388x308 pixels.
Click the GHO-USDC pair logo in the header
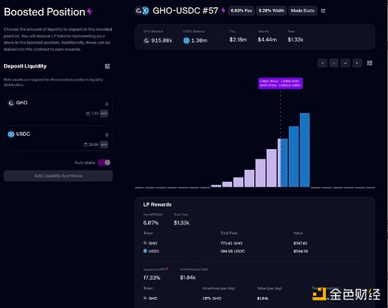142,10
